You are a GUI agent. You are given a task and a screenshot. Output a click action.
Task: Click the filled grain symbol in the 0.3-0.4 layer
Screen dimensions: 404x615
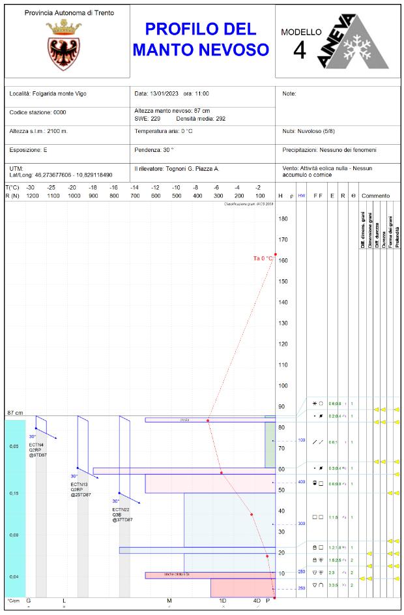click(x=321, y=468)
